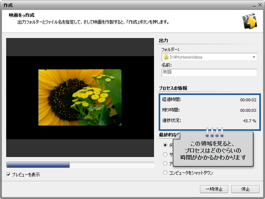Viewport: 265px width, 199px height.
Task: Click the yellow folder icon in the output path
Action: coord(166,57)
